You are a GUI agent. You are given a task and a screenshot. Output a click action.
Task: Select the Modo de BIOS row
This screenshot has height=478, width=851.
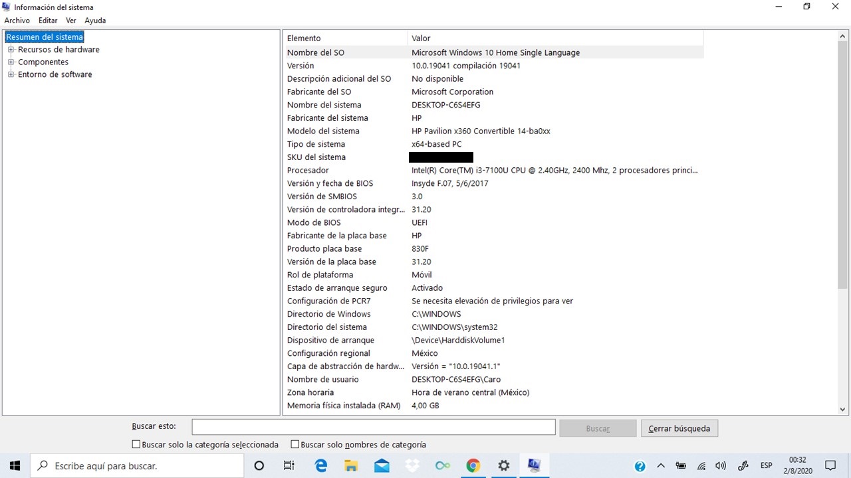point(493,222)
